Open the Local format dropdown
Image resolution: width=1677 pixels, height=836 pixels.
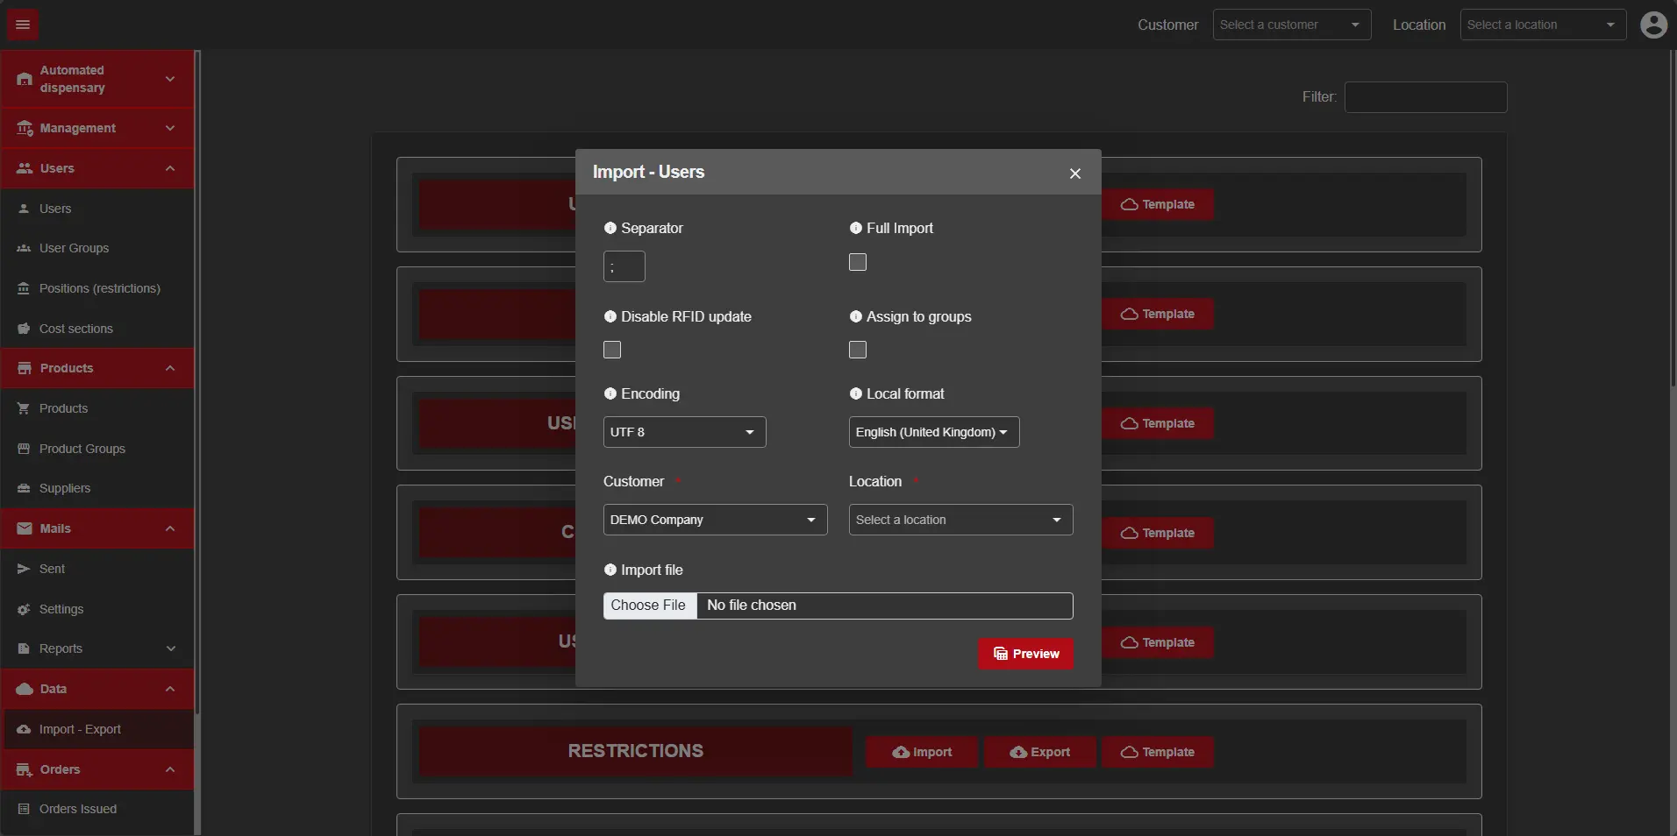click(933, 432)
